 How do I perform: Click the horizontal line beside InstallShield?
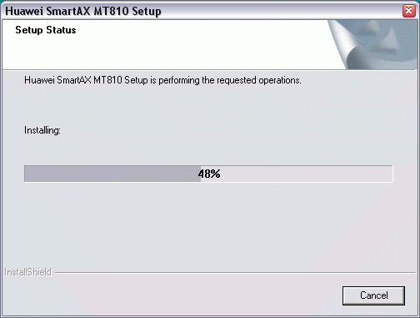pyautogui.click(x=235, y=273)
